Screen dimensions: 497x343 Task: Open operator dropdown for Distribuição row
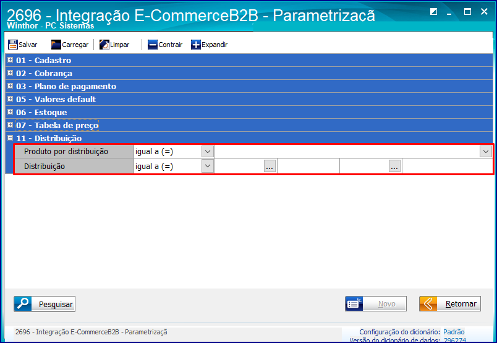[208, 166]
